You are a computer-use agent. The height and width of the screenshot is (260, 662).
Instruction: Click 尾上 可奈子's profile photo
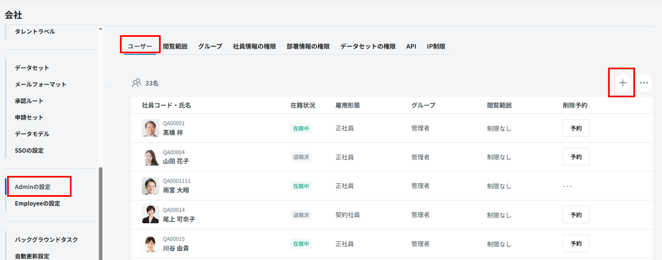151,215
